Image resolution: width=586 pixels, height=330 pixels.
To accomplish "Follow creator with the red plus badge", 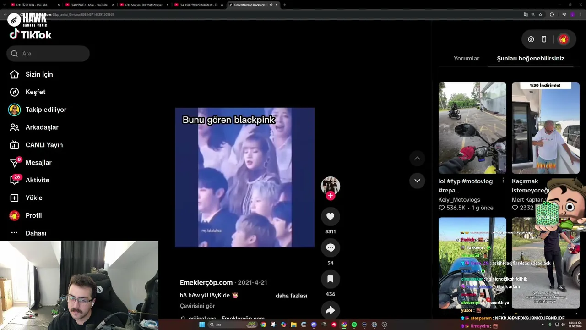I will (330, 196).
